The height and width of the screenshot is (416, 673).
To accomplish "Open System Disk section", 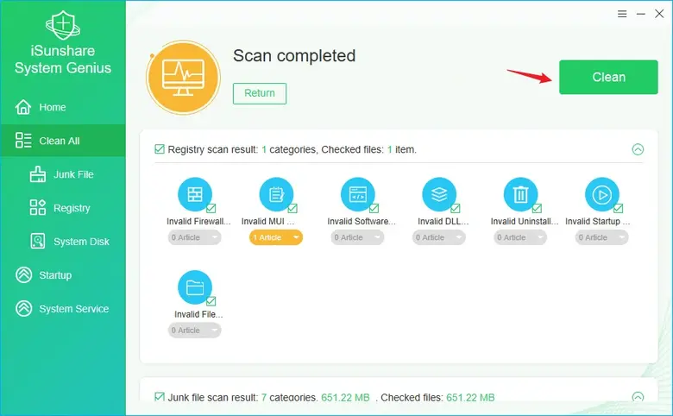I will 63,242.
